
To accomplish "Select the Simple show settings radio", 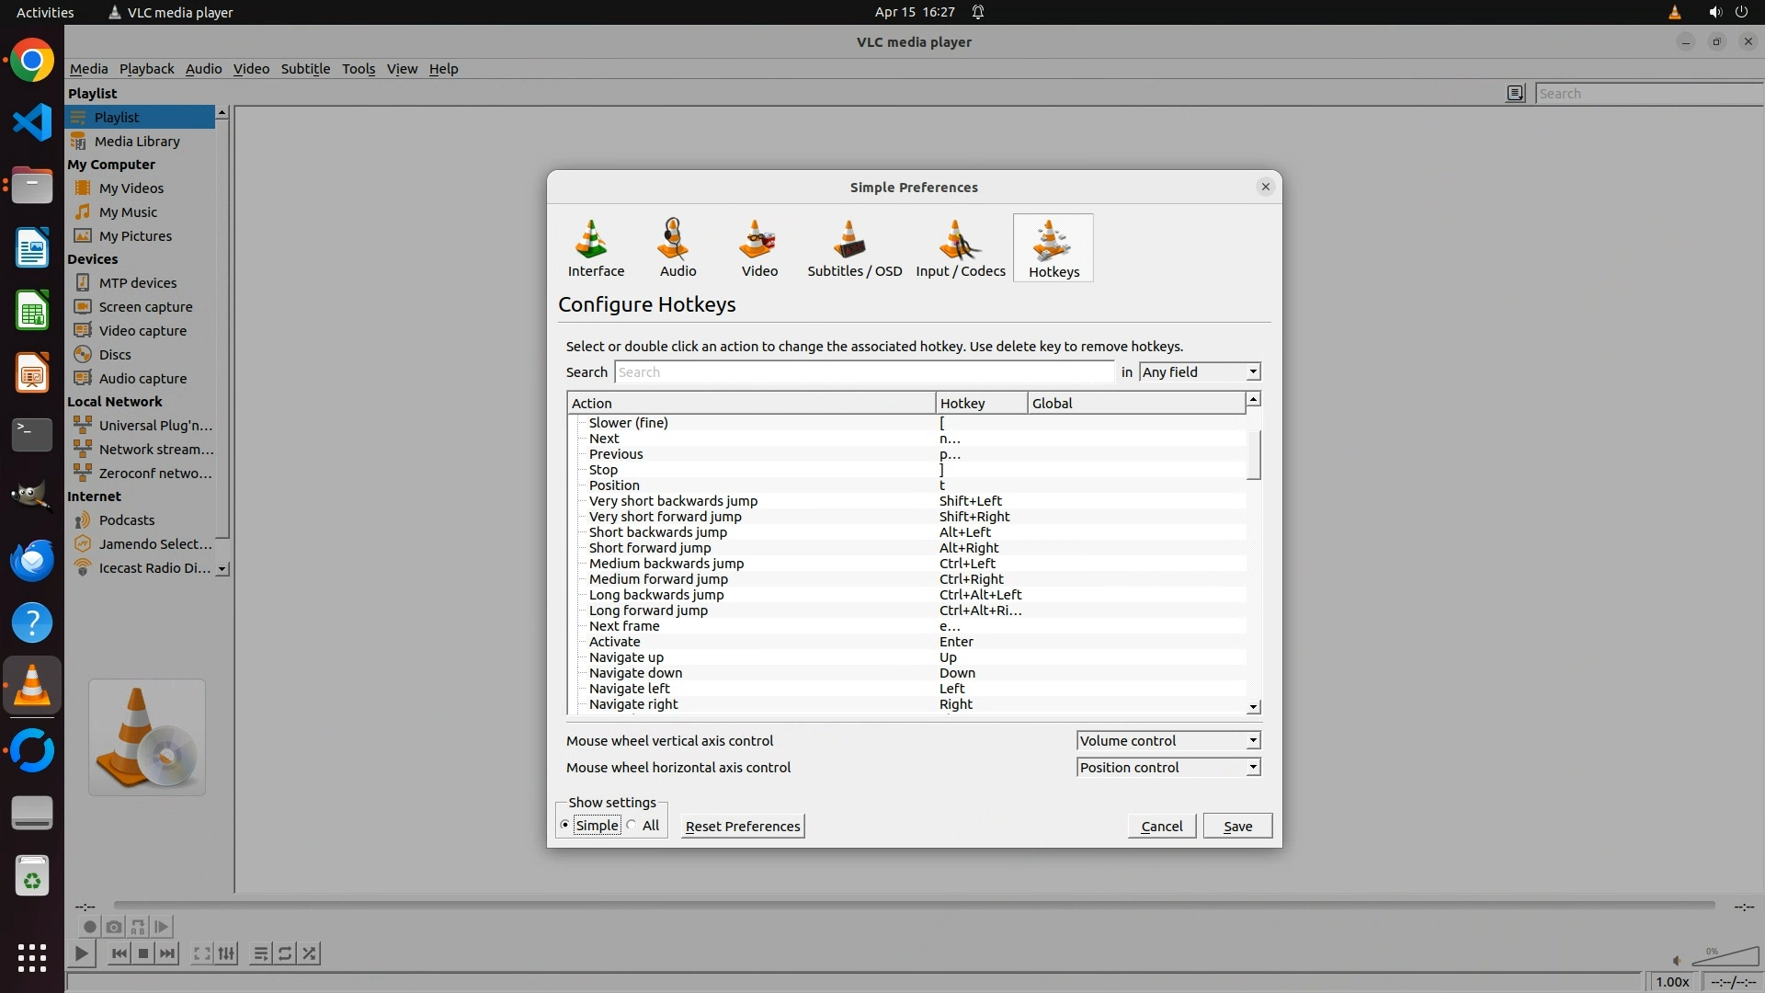I will [x=565, y=826].
